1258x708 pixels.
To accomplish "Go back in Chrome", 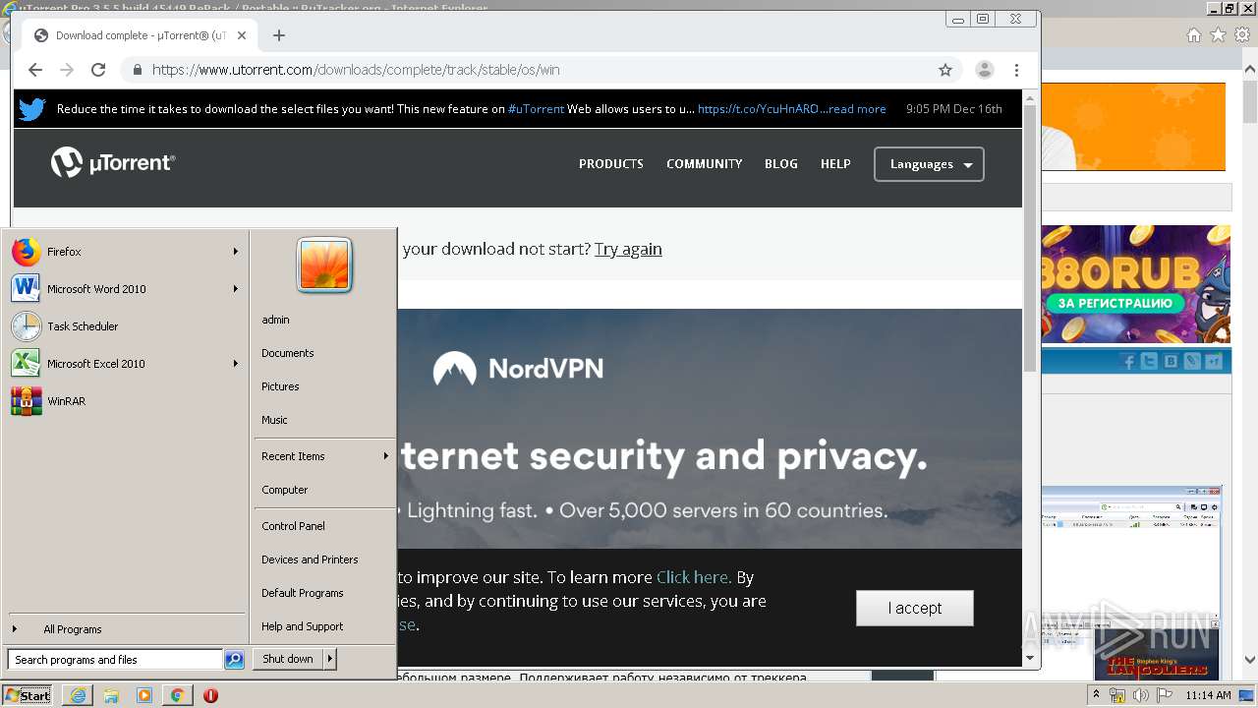I will (x=35, y=70).
